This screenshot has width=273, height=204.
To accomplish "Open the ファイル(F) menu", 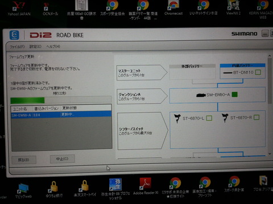I will click(17, 46).
